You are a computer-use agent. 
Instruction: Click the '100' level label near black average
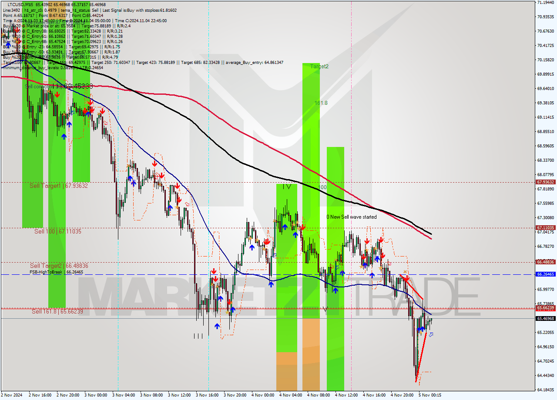click(322, 187)
